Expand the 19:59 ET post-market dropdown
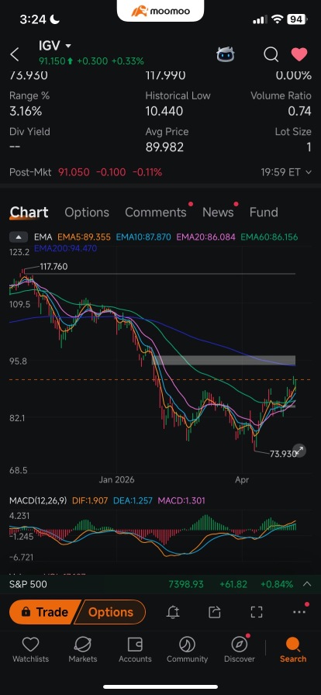The height and width of the screenshot is (695, 321). 309,172
